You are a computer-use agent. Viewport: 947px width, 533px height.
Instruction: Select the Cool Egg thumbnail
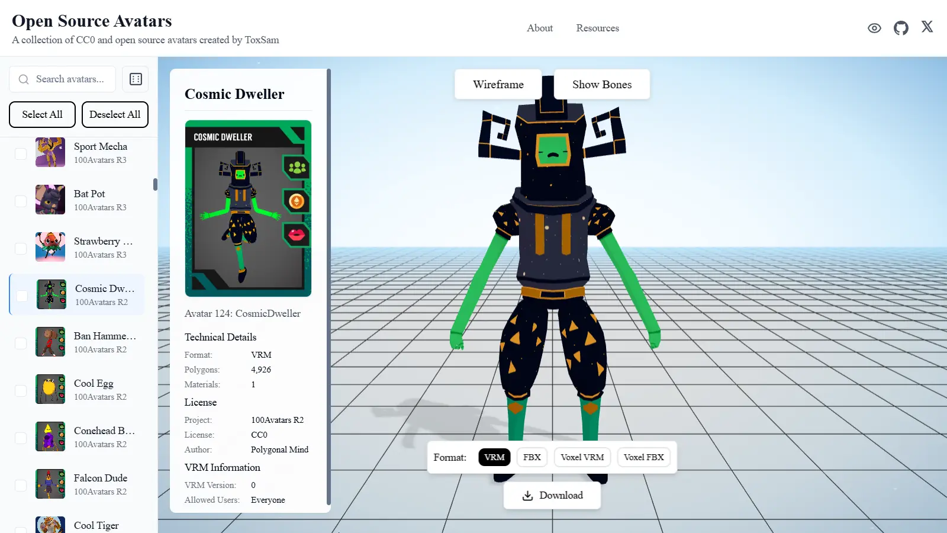tap(50, 389)
